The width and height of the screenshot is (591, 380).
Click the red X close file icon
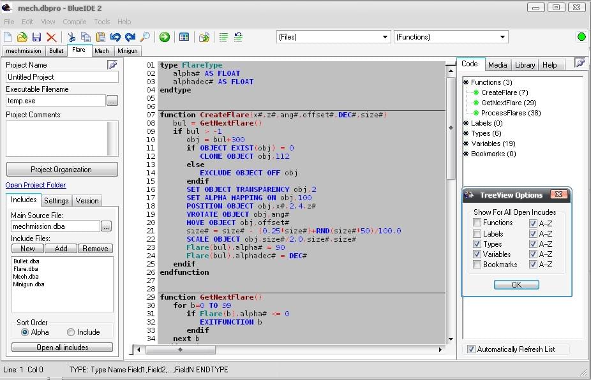(51, 37)
